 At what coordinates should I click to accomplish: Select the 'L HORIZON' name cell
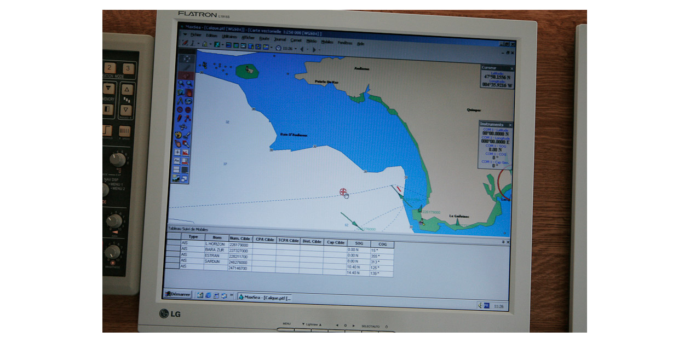tap(216, 243)
